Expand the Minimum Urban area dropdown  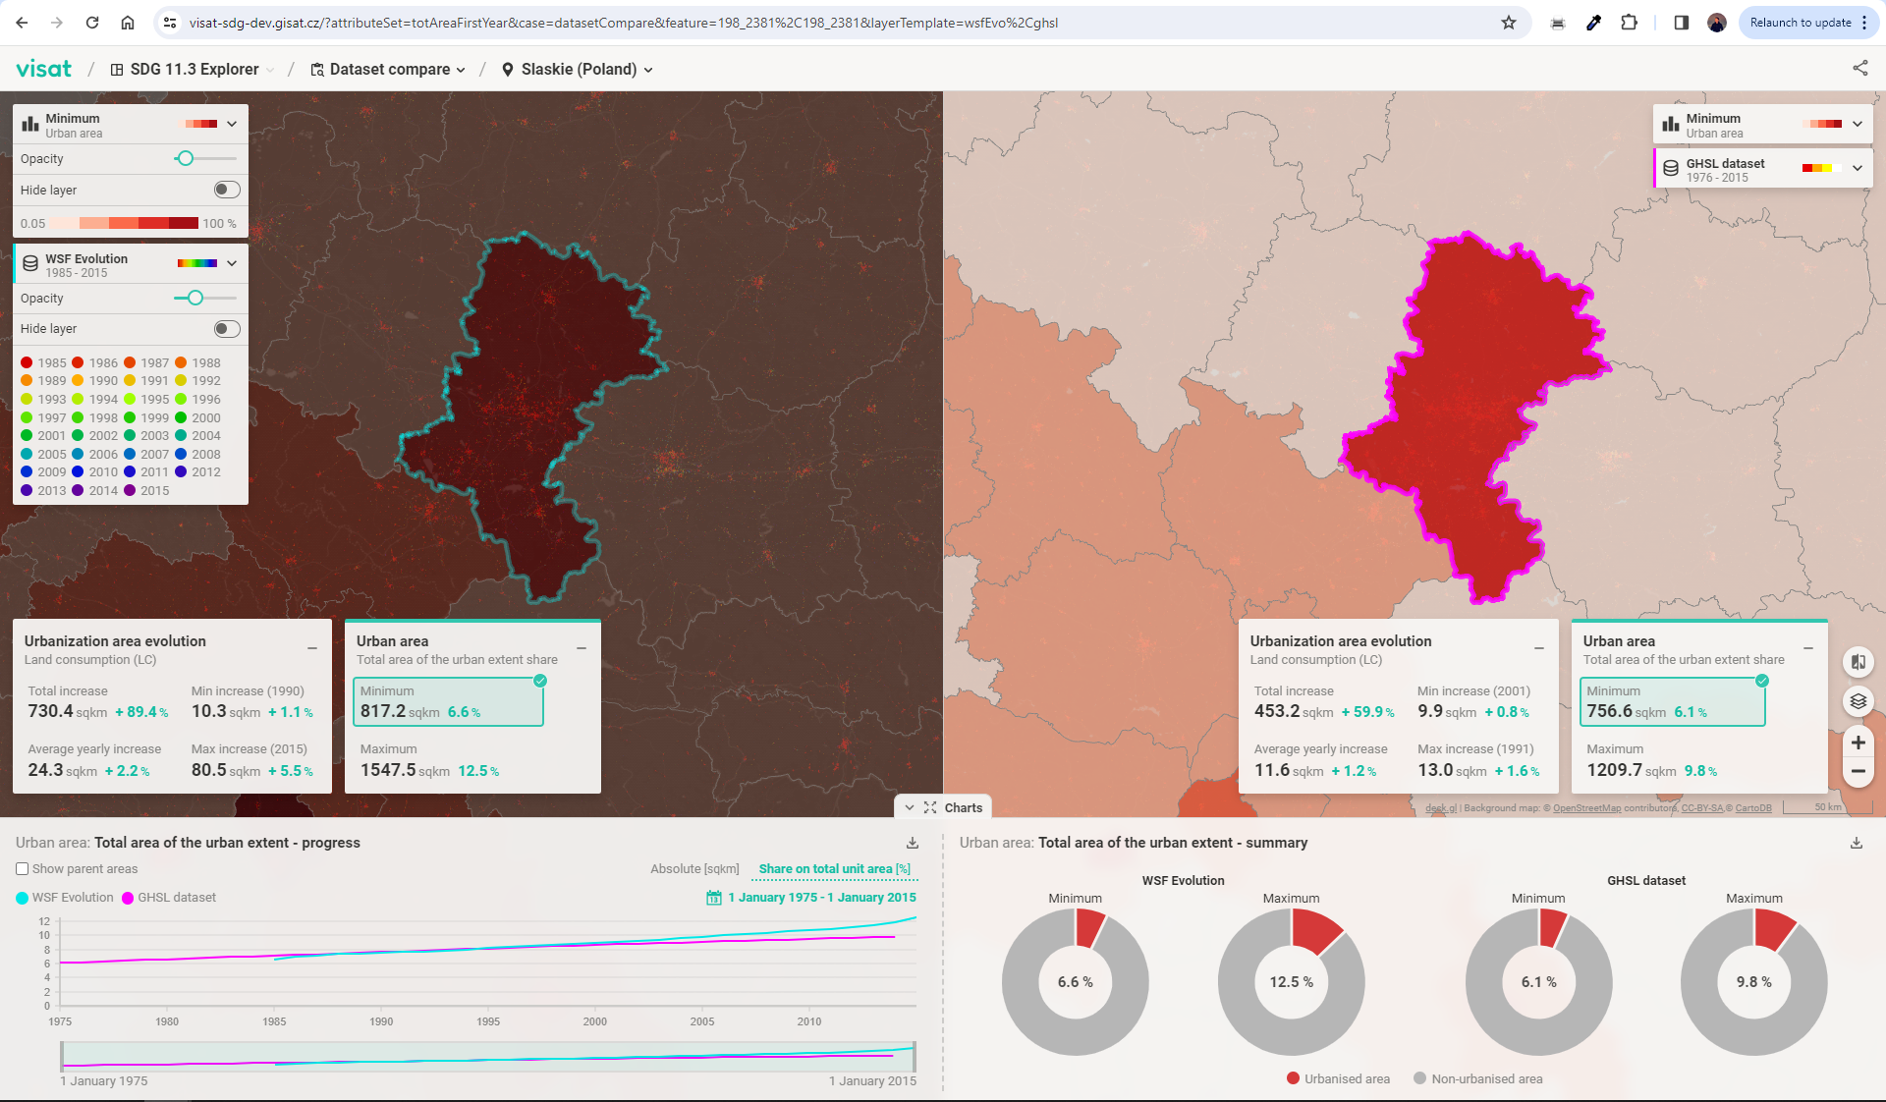(231, 124)
